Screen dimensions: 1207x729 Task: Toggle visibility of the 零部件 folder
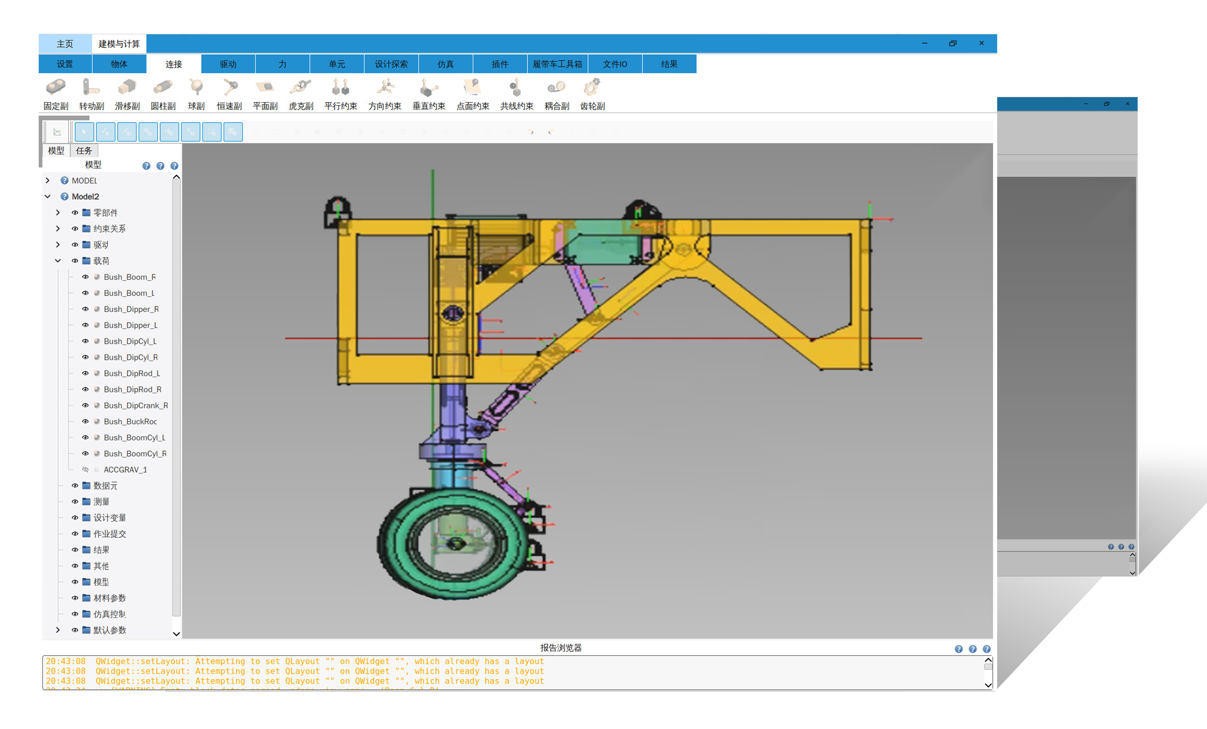75,213
